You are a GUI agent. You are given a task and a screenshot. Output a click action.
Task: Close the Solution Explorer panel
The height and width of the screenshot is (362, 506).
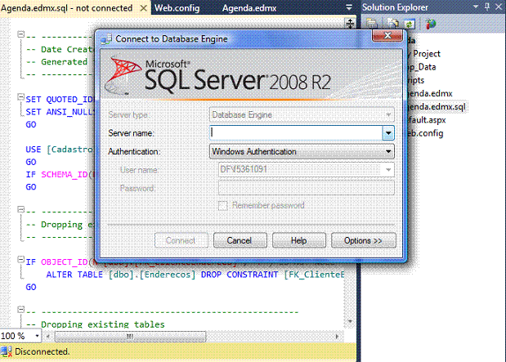(x=499, y=7)
